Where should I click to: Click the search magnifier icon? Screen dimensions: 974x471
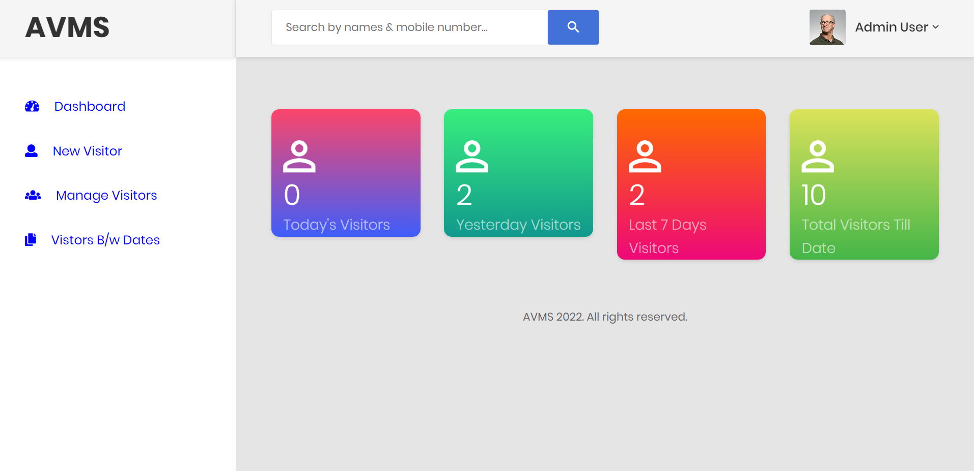pyautogui.click(x=573, y=27)
